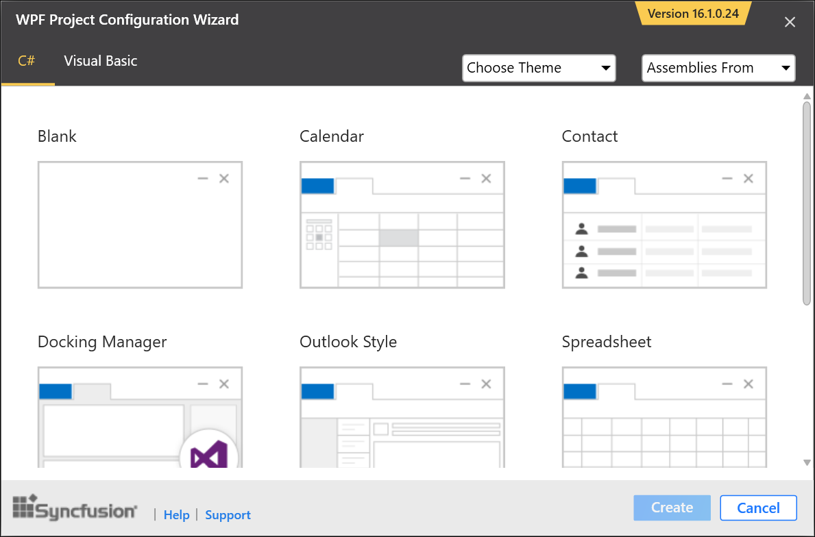Click the vertical scrollbar thumb
The image size is (815, 537).
(807, 202)
